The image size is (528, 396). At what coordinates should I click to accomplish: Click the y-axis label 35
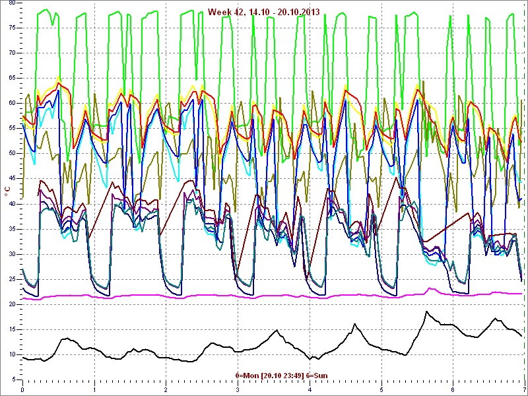[11, 229]
